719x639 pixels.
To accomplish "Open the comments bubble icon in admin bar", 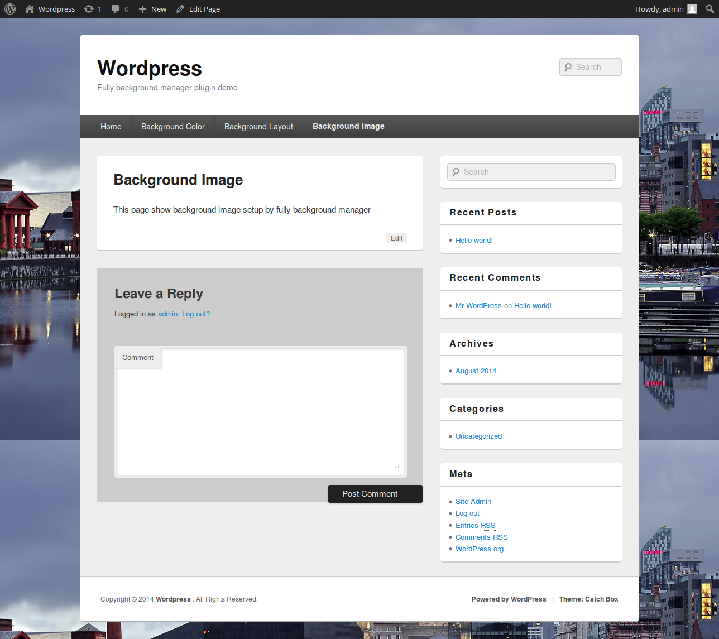I will pos(116,9).
